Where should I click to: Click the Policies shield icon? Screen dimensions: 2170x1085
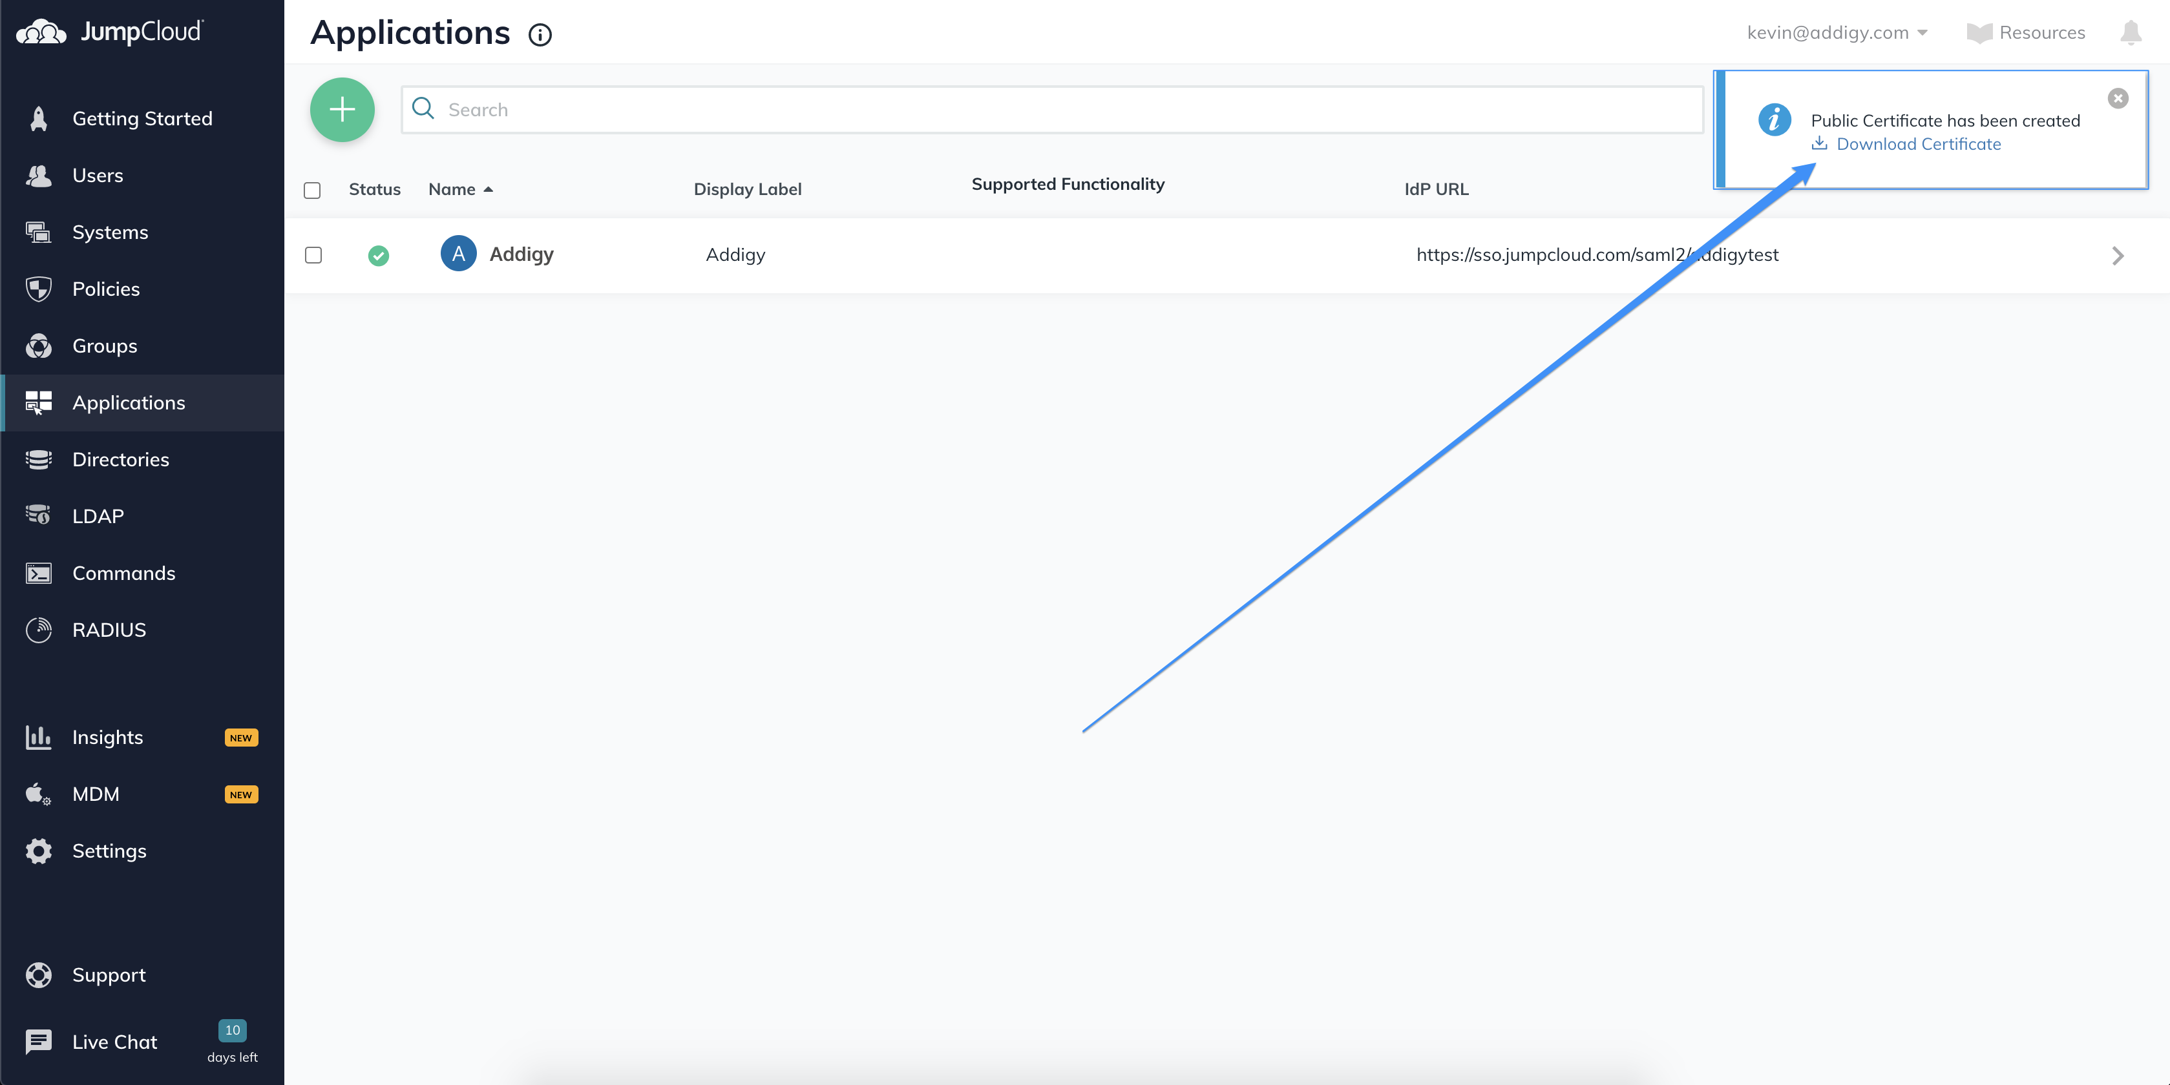pyautogui.click(x=39, y=289)
